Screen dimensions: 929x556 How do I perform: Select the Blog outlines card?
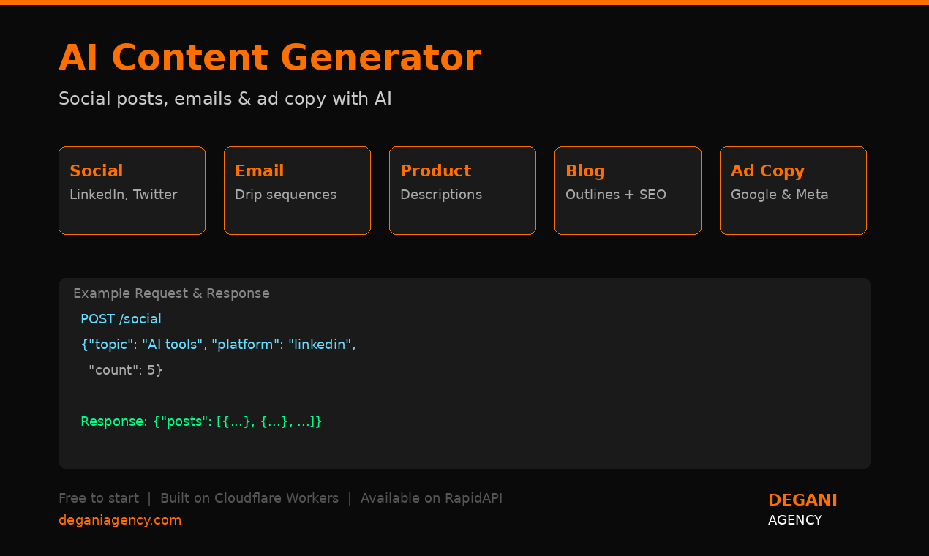628,190
